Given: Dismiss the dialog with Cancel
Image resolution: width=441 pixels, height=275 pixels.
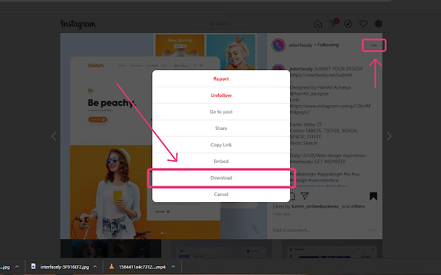Looking at the screenshot, I should (221, 194).
